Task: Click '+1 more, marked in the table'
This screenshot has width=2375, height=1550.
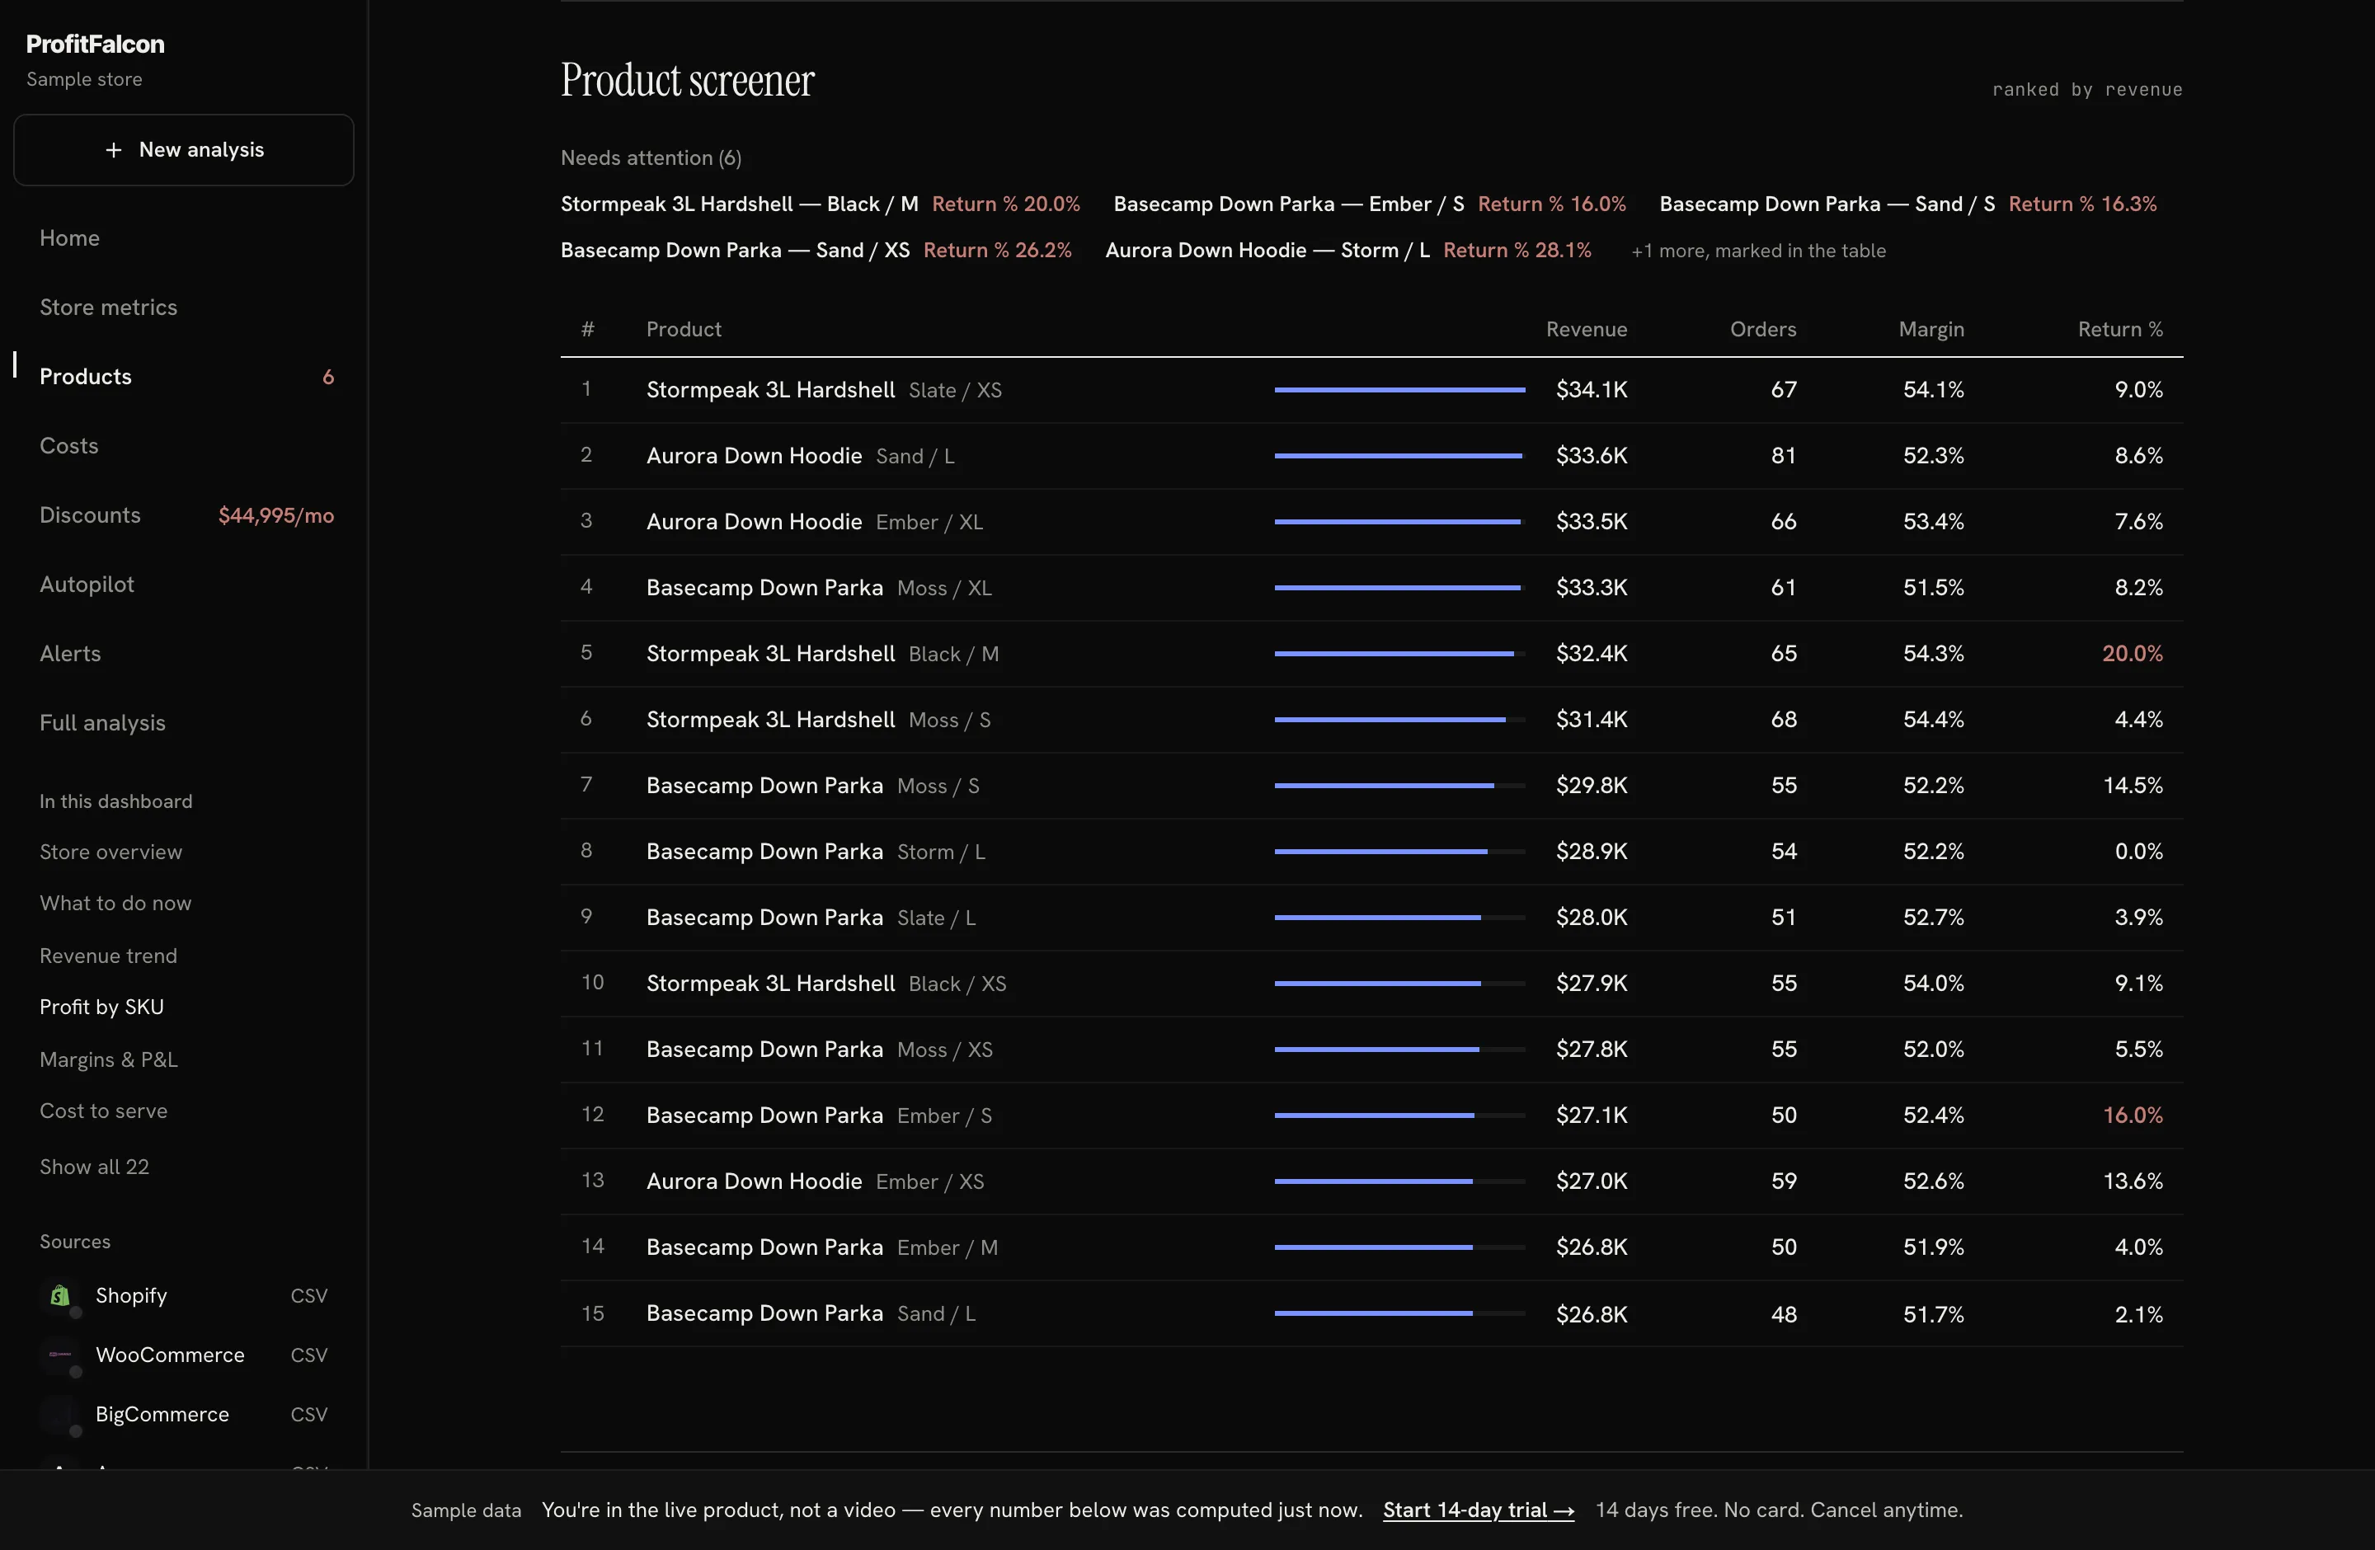Action: coord(1758,251)
